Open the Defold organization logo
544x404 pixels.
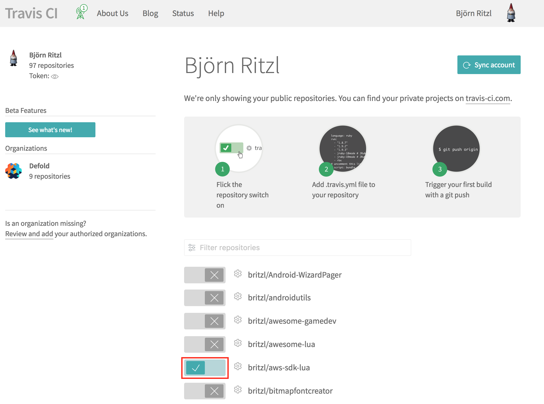click(13, 171)
